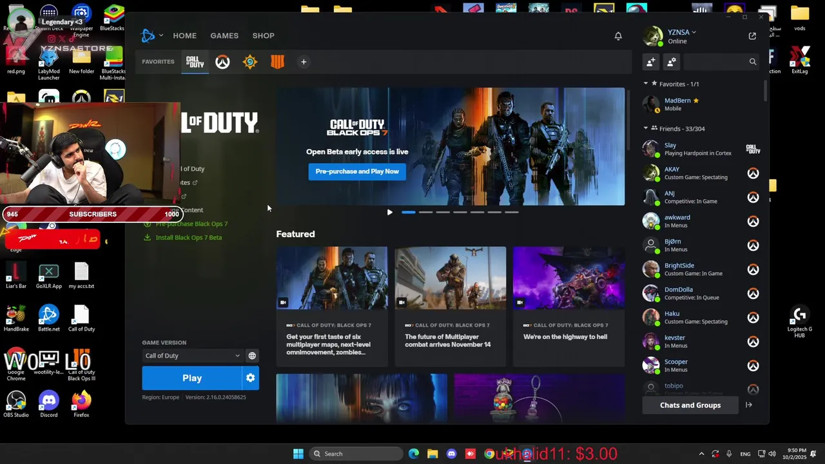Click the Overwatch icon beside Scooper
Image resolution: width=825 pixels, height=464 pixels.
click(x=753, y=365)
